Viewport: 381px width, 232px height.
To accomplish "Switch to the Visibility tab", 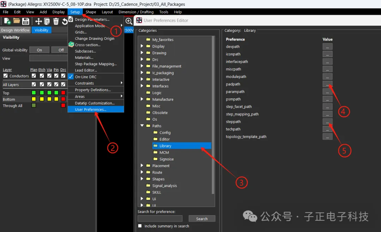I will tap(41, 30).
